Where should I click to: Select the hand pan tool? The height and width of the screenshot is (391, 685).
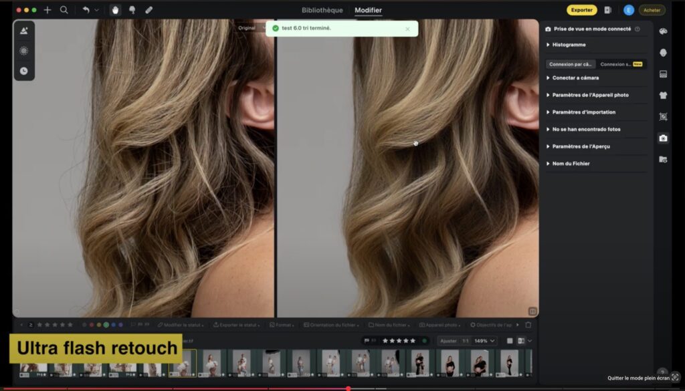tap(114, 10)
